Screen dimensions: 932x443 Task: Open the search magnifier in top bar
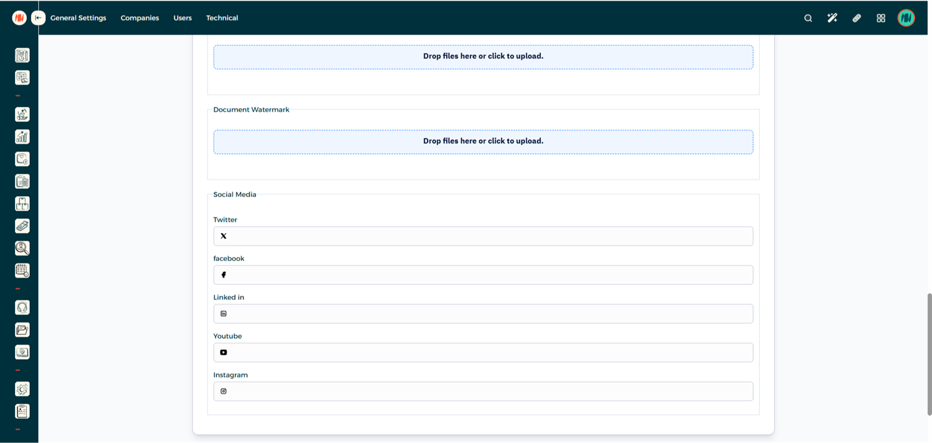pyautogui.click(x=808, y=18)
